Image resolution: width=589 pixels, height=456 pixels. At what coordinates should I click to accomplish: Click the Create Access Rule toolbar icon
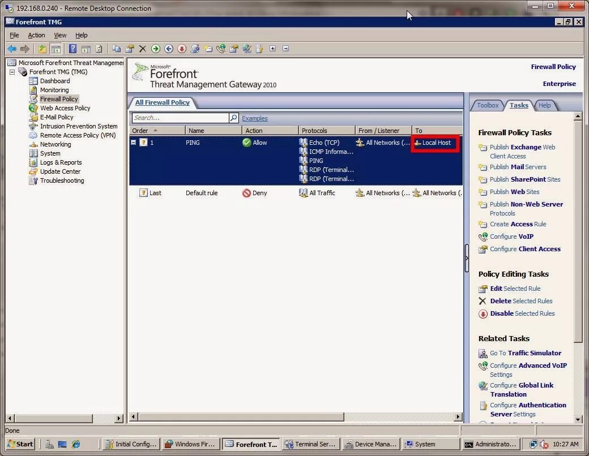click(208, 49)
